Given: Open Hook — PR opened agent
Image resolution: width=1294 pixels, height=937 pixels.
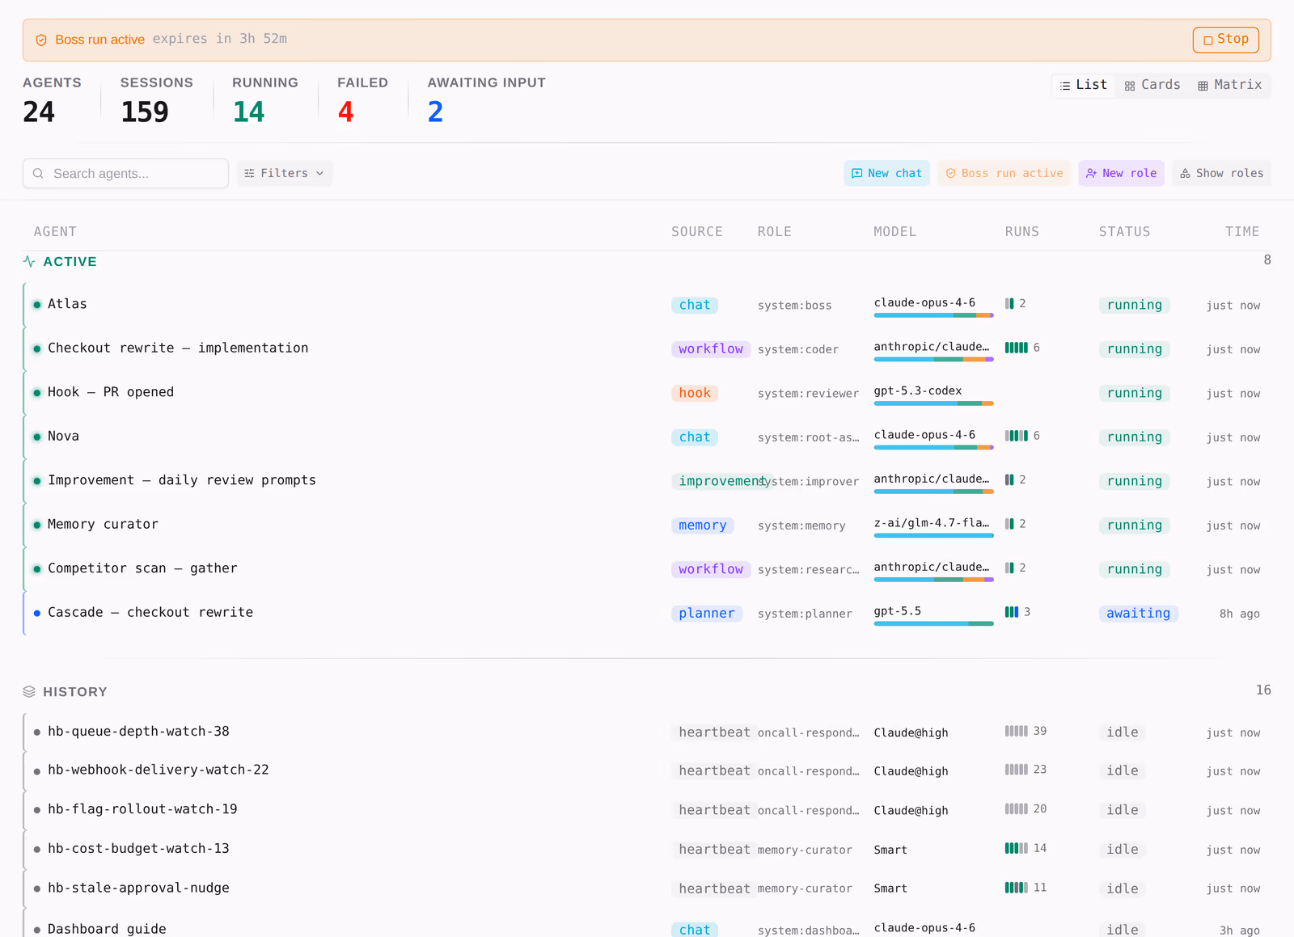Looking at the screenshot, I should point(647,393).
